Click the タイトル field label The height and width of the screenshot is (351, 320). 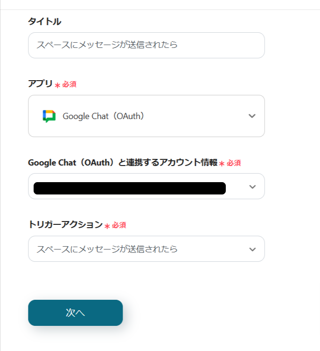tap(44, 21)
